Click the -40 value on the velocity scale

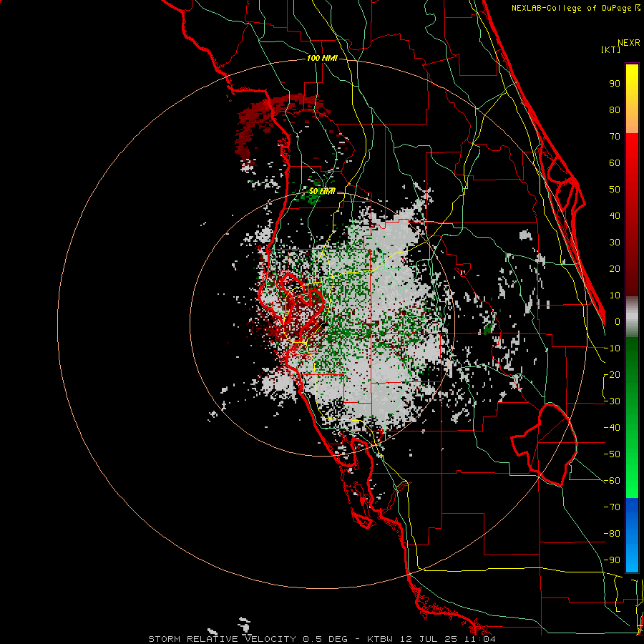coord(612,428)
